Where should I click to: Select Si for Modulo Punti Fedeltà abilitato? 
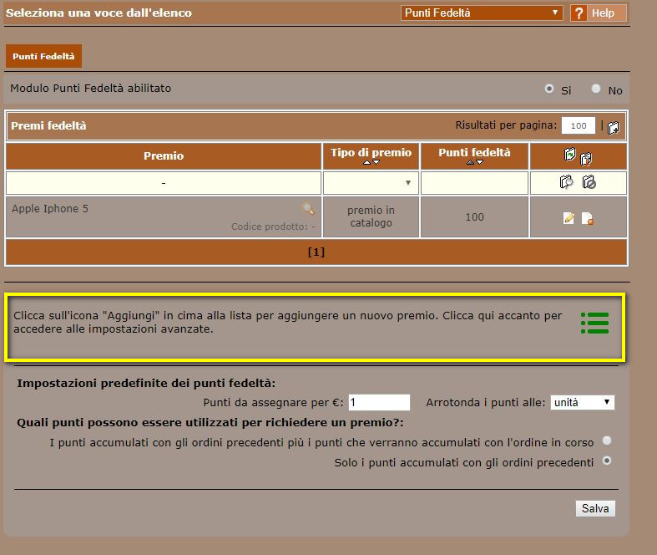coord(549,89)
